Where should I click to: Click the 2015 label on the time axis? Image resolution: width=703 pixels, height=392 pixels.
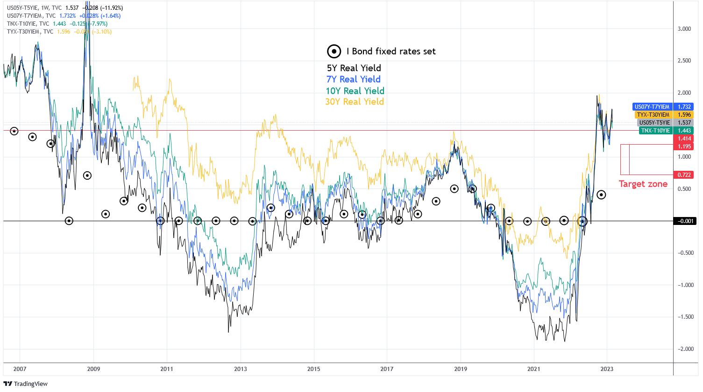(314, 369)
